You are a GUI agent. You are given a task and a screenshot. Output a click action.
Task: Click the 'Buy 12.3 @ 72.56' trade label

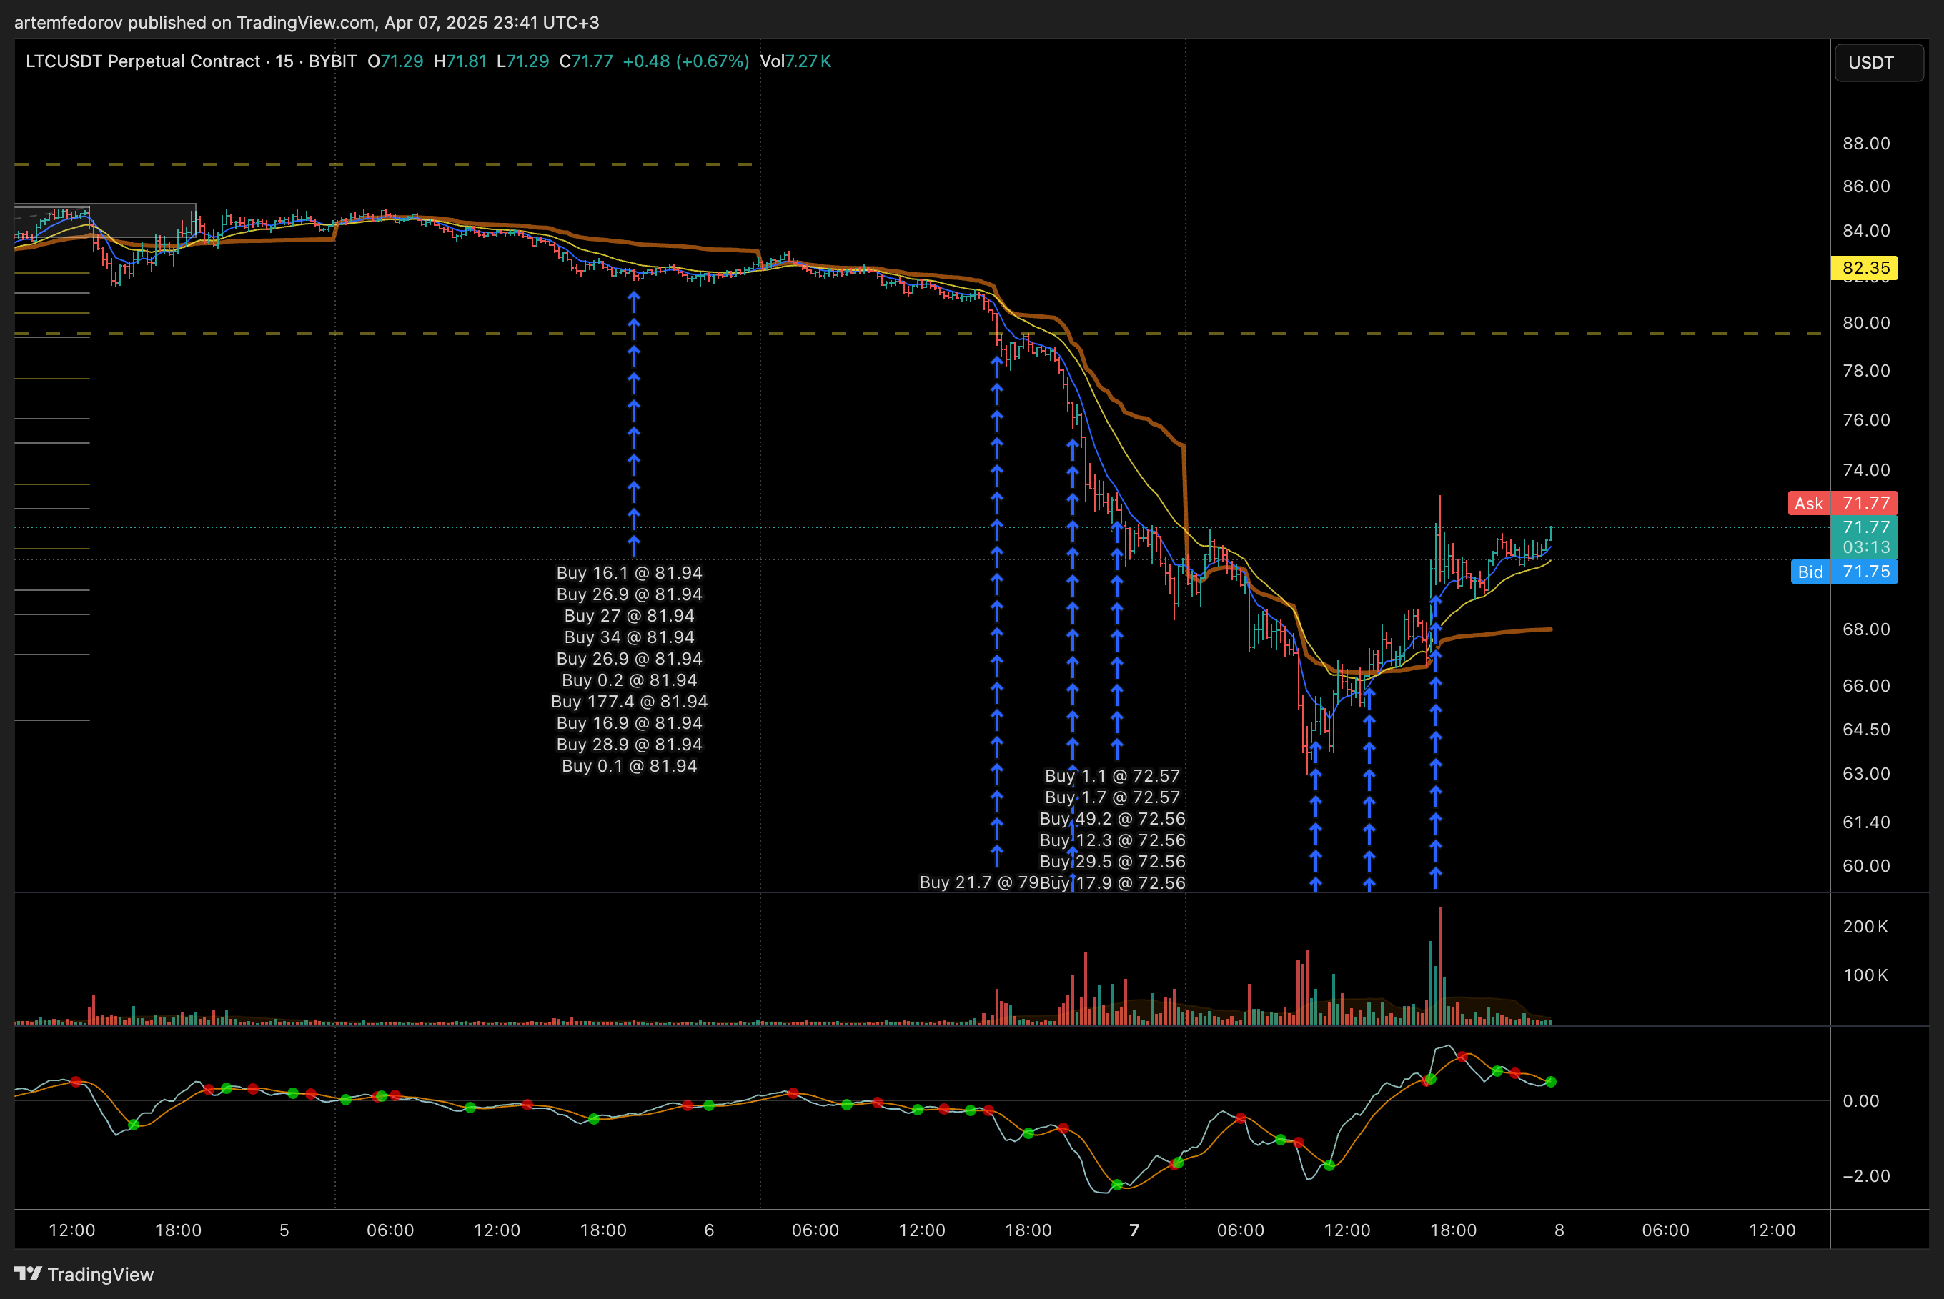point(1112,841)
